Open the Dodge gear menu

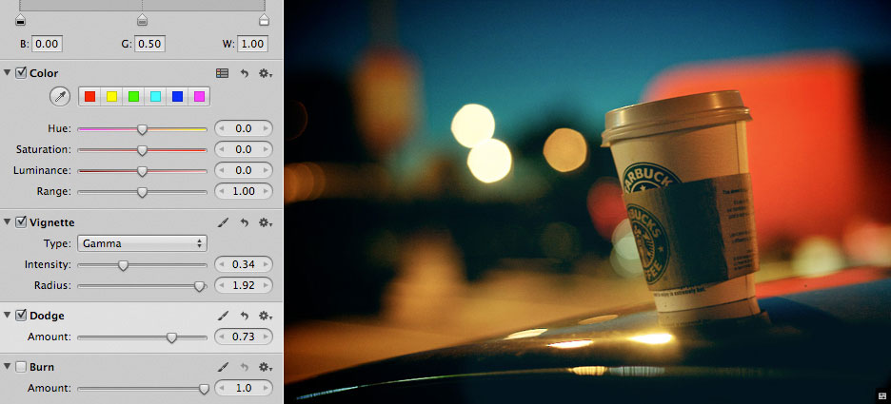click(266, 316)
